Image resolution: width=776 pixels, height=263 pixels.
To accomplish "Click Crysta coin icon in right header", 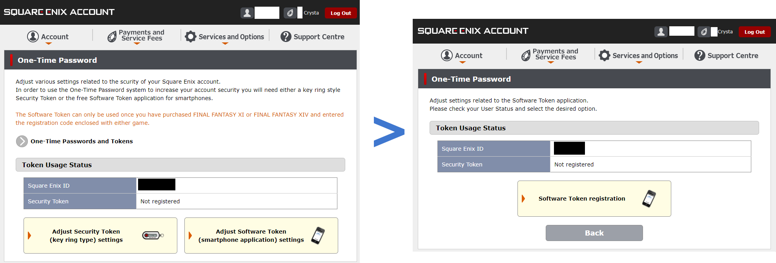I will [x=704, y=32].
